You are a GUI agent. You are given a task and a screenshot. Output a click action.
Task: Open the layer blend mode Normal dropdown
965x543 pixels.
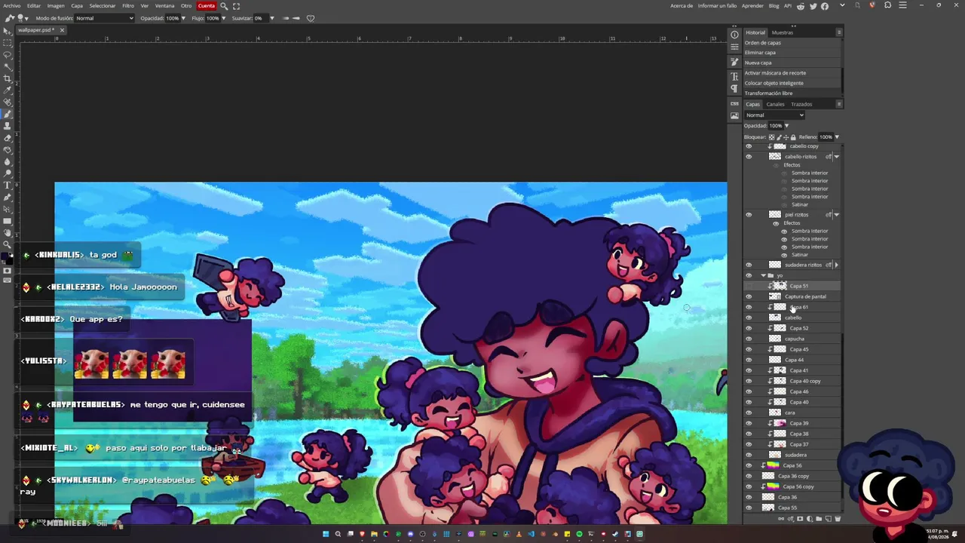coord(774,115)
